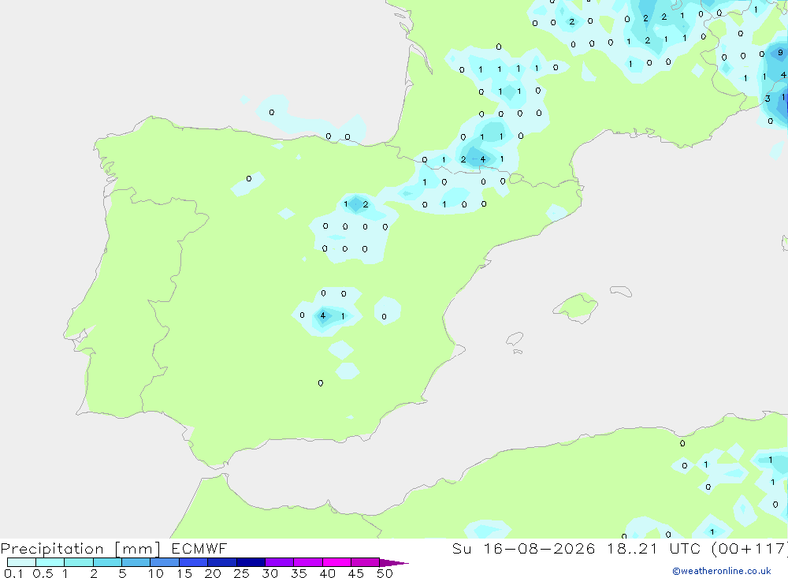The width and height of the screenshot is (788, 578).
Task: Click the '3' precipitation value on the map
Action: (768, 99)
